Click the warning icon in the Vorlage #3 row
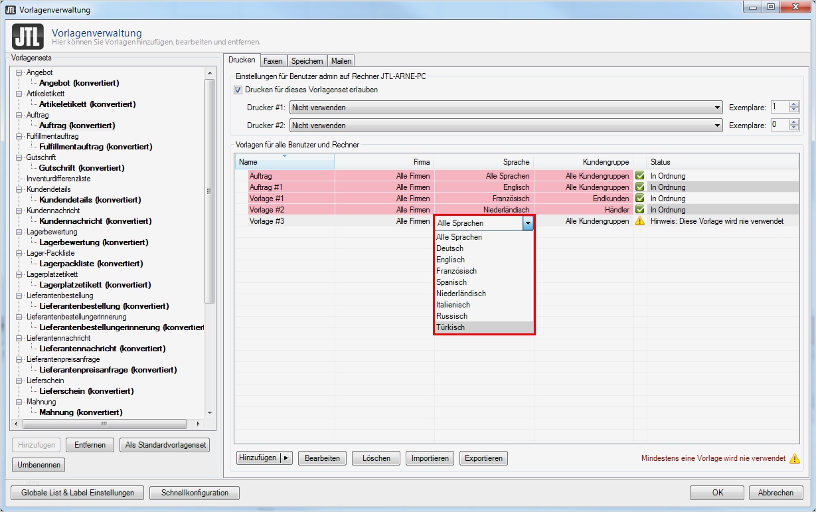816x512 pixels. [x=640, y=221]
